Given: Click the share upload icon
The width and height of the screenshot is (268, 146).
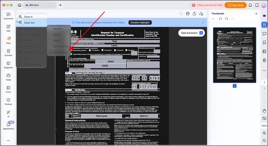Looking at the screenshot, I should pyautogui.click(x=194, y=14).
